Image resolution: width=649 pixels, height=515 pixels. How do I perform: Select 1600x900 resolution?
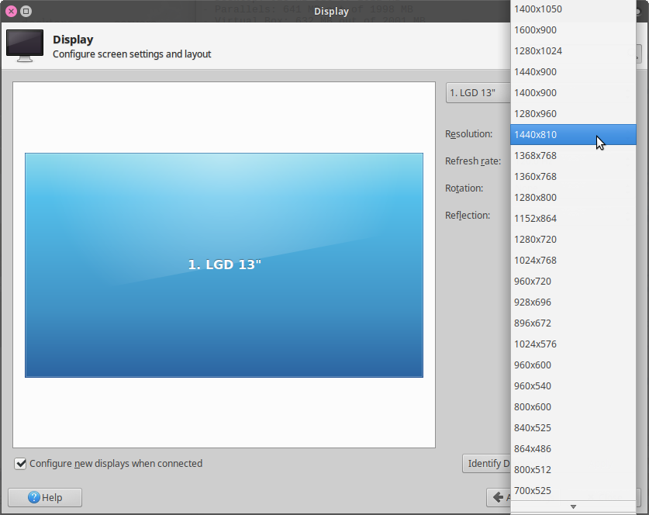tap(573, 30)
